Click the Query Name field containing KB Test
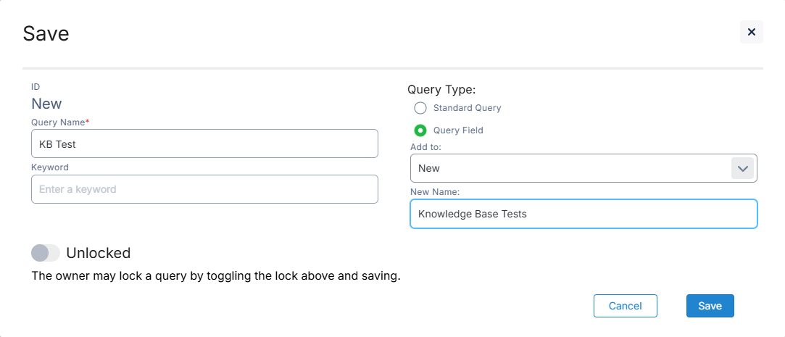The height and width of the screenshot is (337, 785). pos(204,143)
